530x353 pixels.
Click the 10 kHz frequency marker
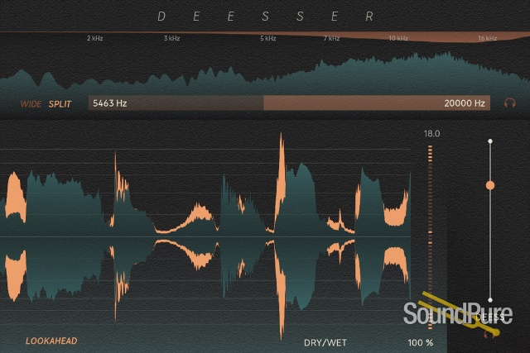coord(398,39)
